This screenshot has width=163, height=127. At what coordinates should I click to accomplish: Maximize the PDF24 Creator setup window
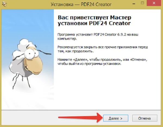143,3
